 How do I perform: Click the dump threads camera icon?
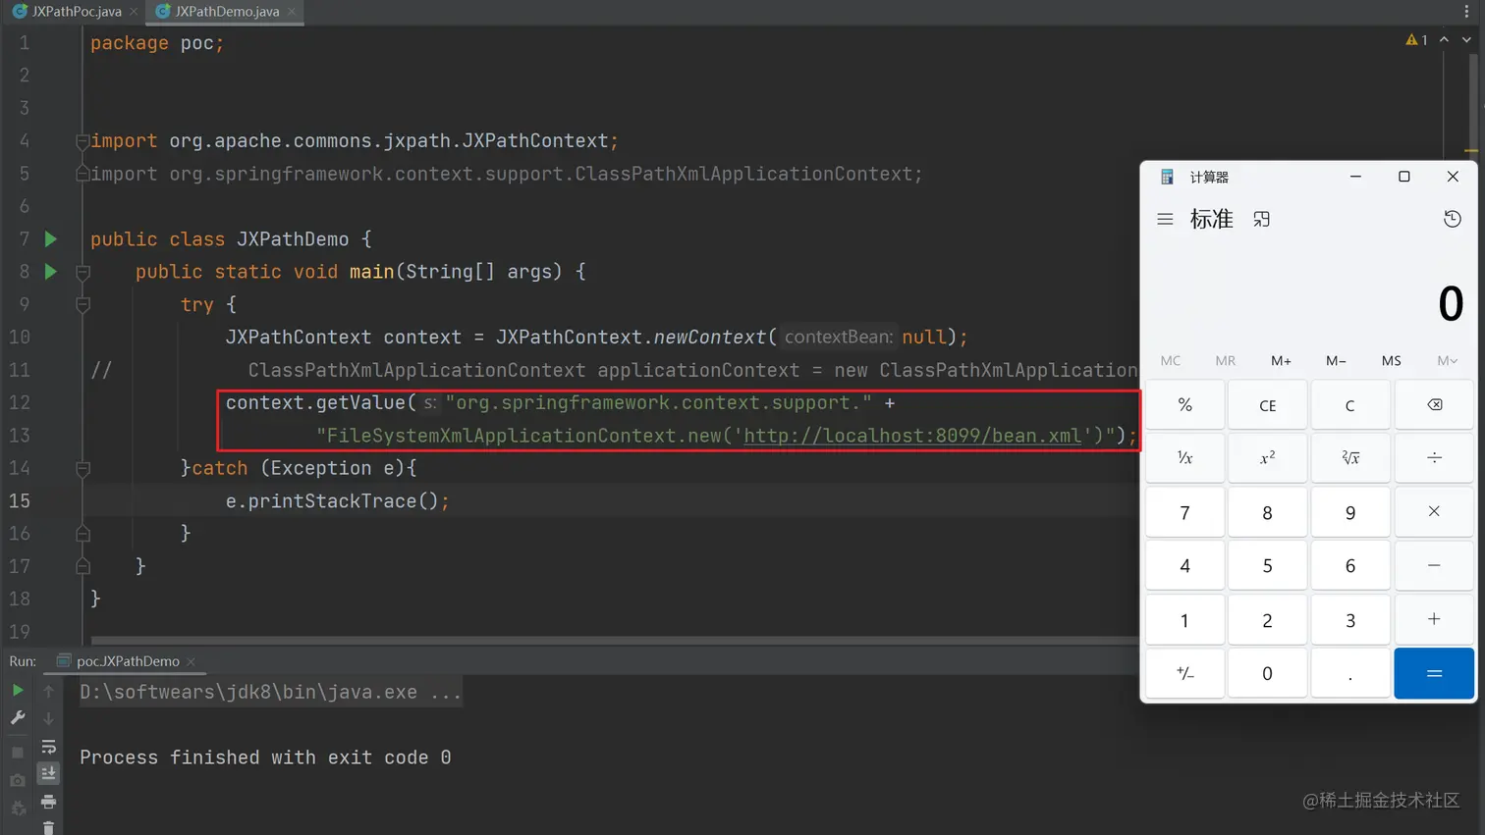[x=18, y=781]
